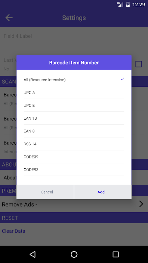148x263 pixels.
Task: Tap the Android home circle button
Action: tap(74, 254)
